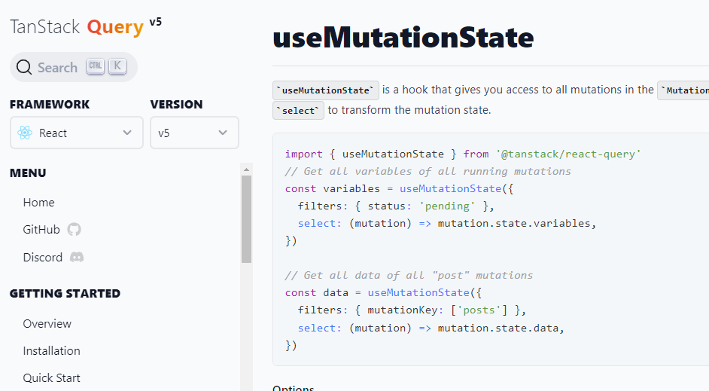Open the Installation page
The image size is (709, 391).
coord(51,351)
